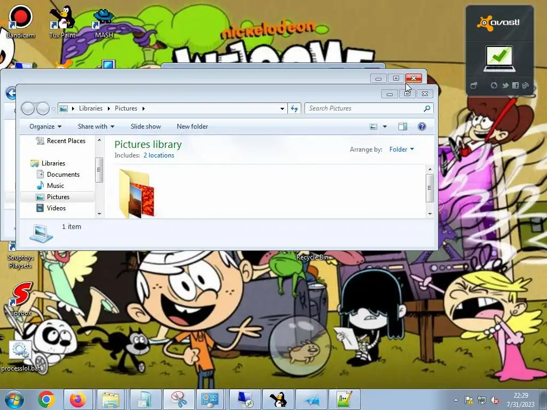Screen dimensions: 547x410
Task: Click Avast gadget laptop status icon
Action: tap(499, 59)
